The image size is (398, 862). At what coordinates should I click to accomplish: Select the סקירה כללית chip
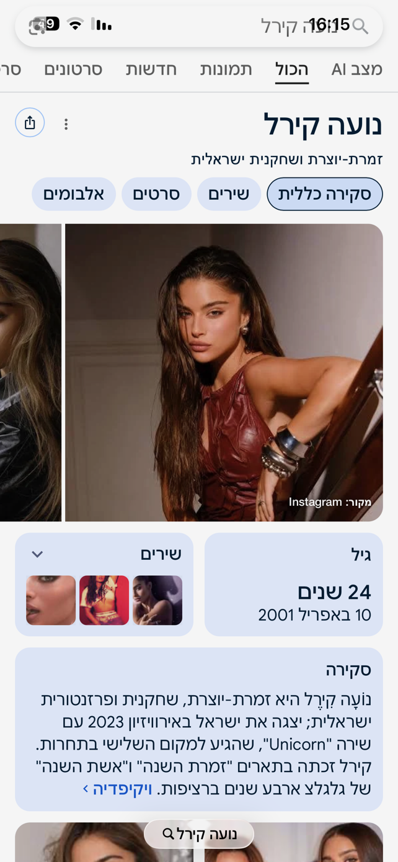tap(325, 194)
